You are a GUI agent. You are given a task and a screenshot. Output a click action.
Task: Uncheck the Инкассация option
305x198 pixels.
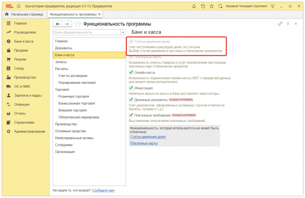(x=131, y=88)
